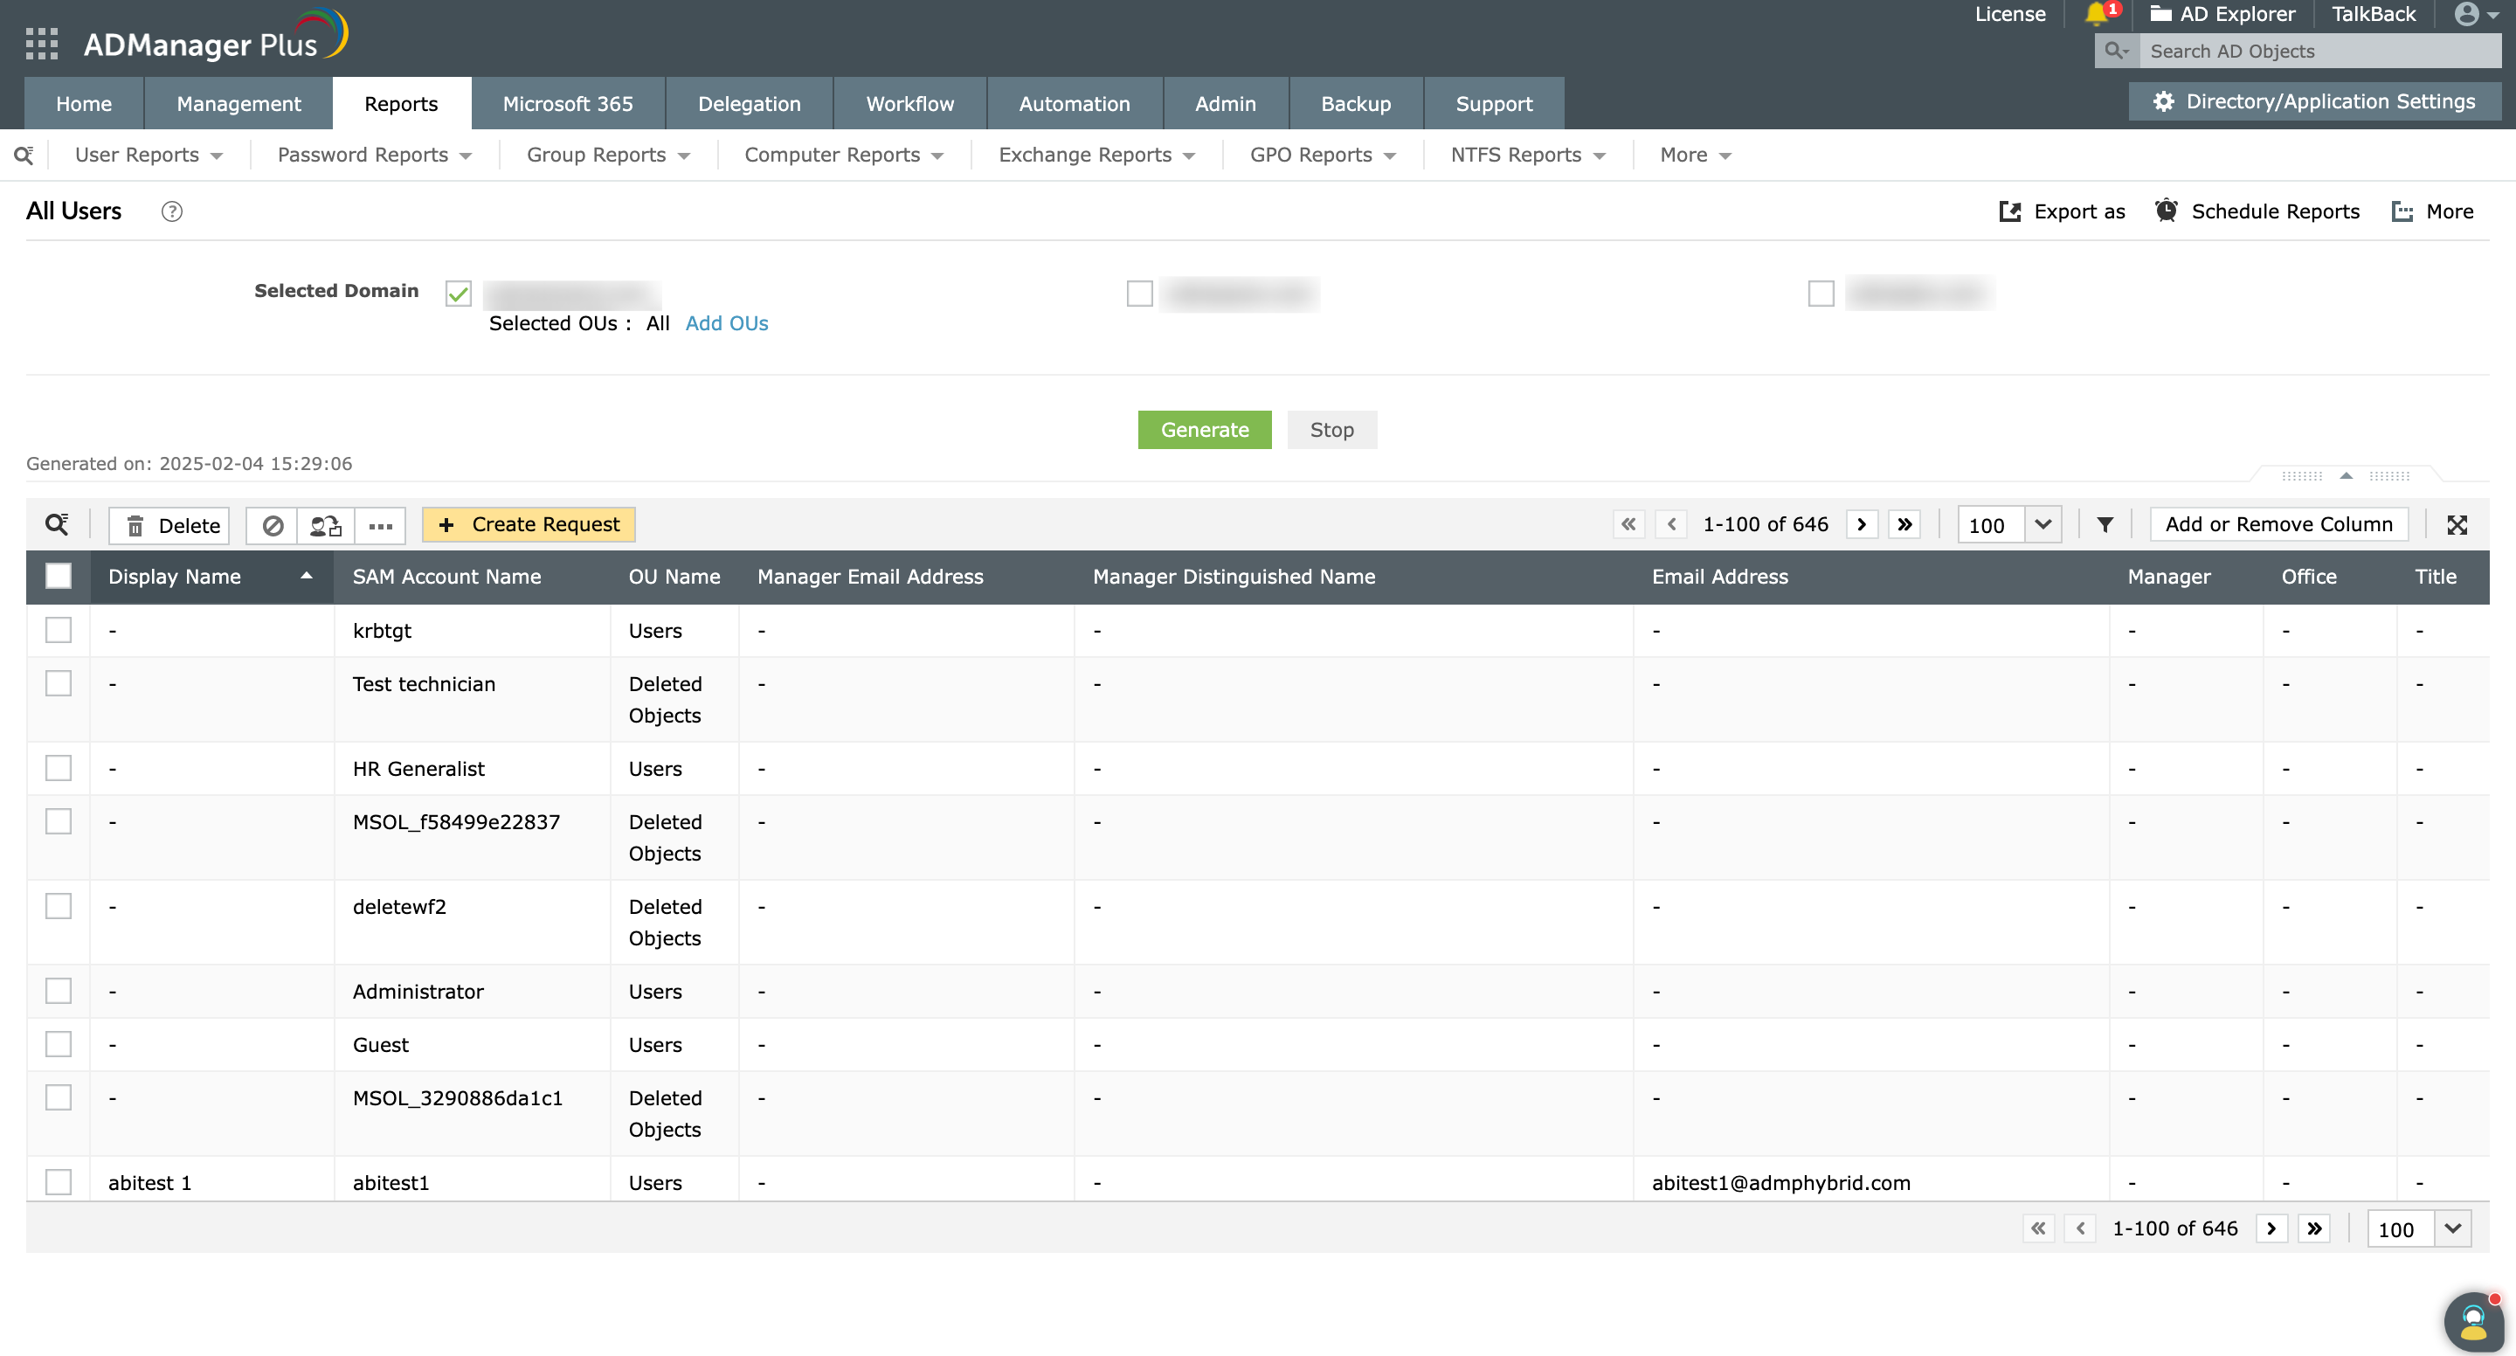
Task: Open the top rows-per-page 100 dropdown
Action: click(x=2043, y=524)
